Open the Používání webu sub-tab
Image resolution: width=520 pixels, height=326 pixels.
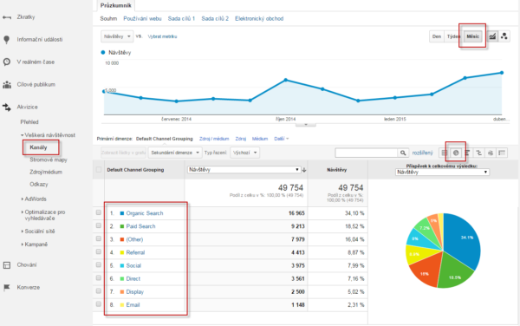(142, 19)
